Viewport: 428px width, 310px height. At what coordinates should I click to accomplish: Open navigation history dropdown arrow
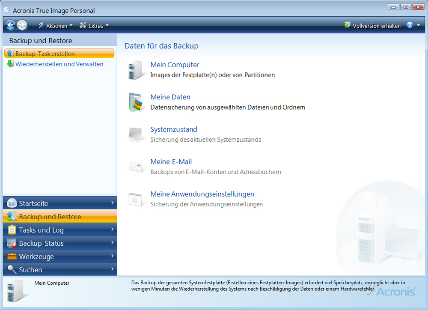pyautogui.click(x=30, y=25)
